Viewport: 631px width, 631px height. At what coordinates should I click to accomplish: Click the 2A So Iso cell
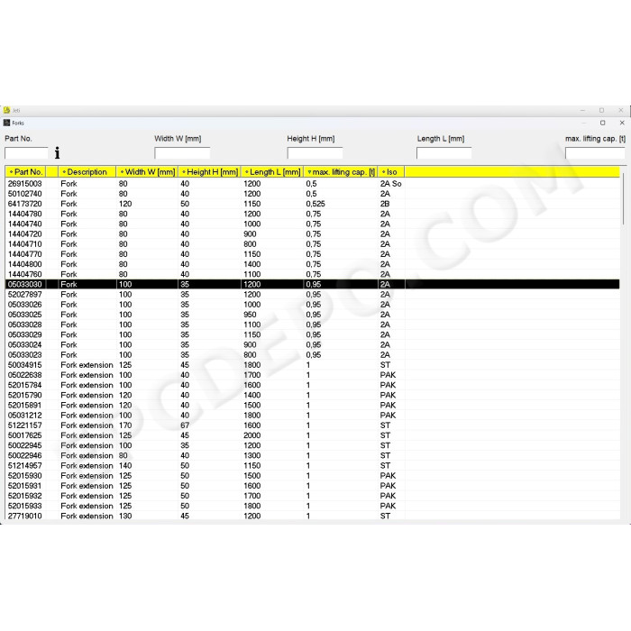[390, 184]
